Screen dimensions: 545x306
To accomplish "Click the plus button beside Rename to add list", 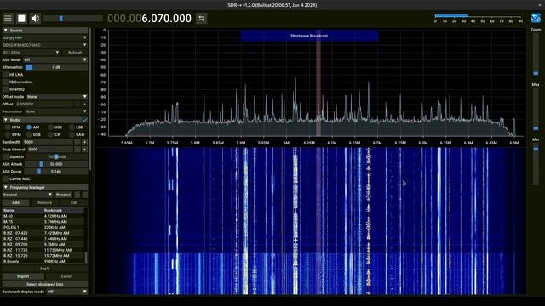I will coord(77,195).
